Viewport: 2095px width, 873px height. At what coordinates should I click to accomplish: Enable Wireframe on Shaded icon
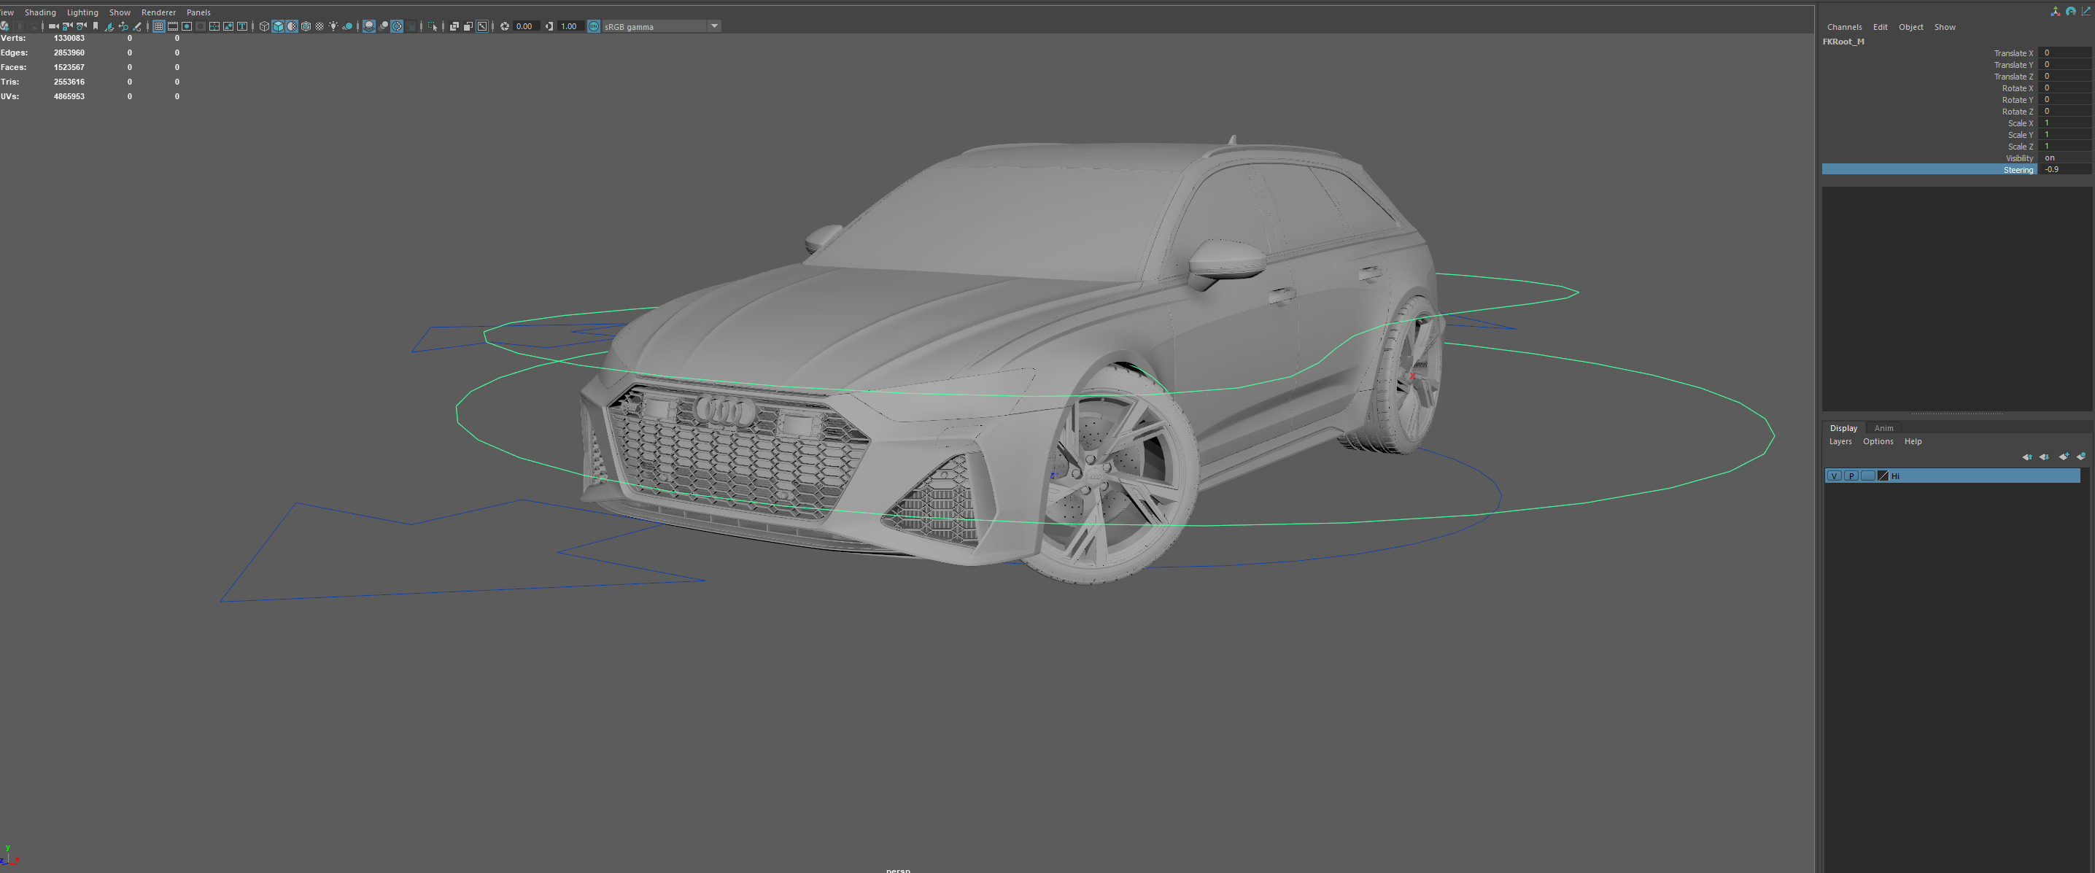(x=306, y=27)
